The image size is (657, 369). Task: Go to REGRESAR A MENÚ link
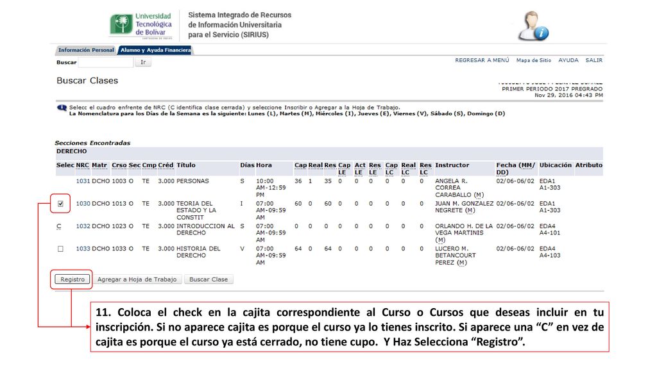tap(482, 60)
